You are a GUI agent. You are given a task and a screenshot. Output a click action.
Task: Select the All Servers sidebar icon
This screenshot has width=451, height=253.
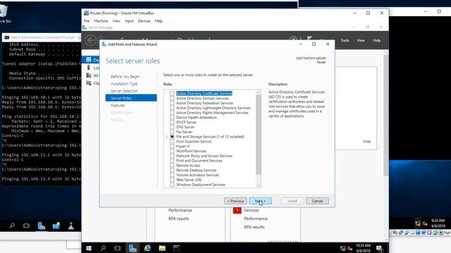coord(89,75)
